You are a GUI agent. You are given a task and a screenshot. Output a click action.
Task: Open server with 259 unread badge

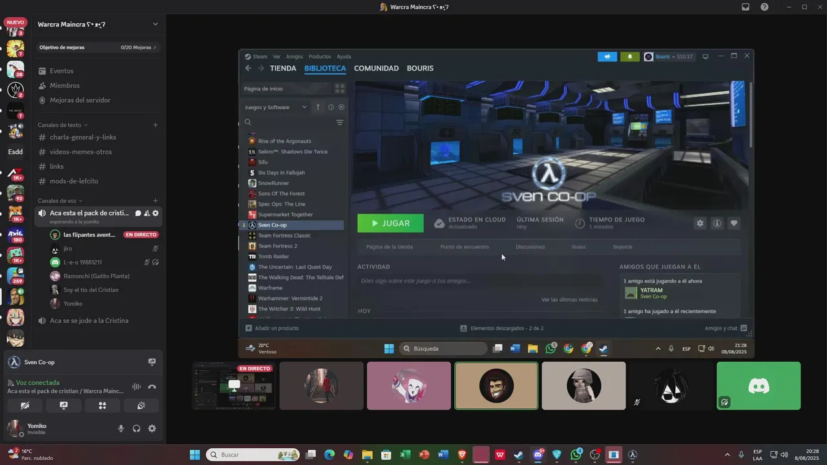(x=15, y=276)
